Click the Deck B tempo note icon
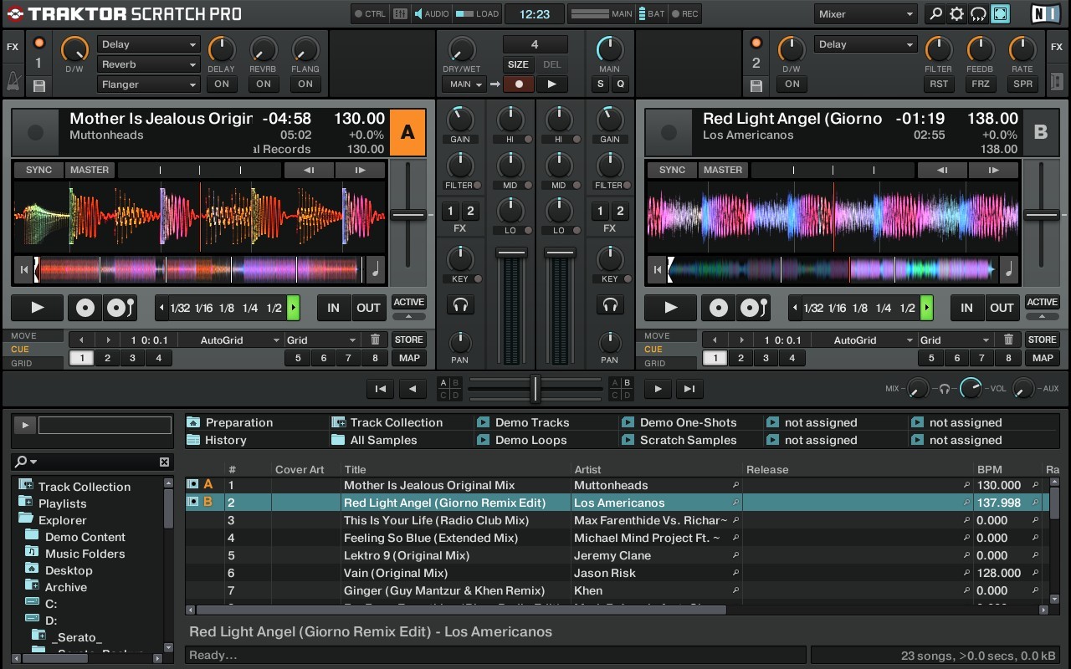The height and width of the screenshot is (669, 1071). pyautogui.click(x=1009, y=269)
